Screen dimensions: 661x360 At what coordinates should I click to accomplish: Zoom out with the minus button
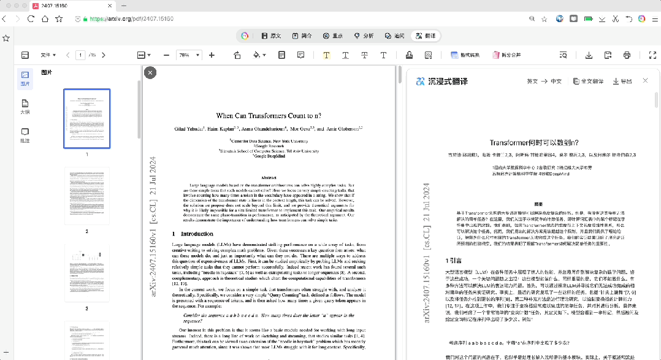pos(167,55)
